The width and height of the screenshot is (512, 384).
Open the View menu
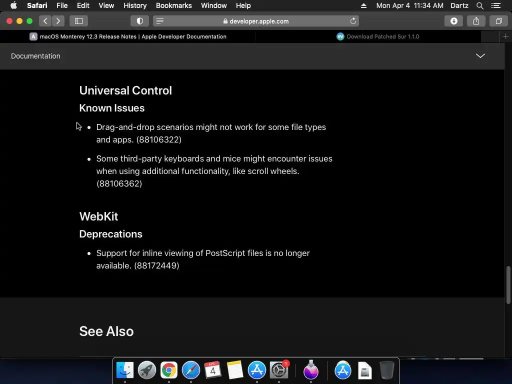pyautogui.click(x=106, y=5)
